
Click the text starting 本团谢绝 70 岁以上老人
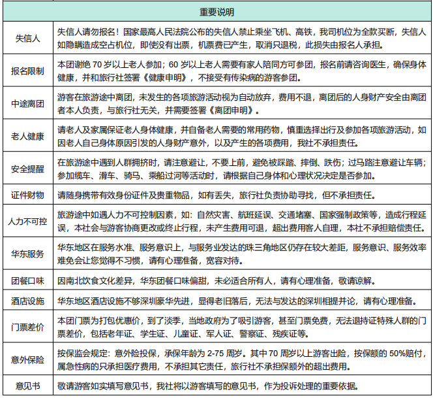click(x=242, y=71)
